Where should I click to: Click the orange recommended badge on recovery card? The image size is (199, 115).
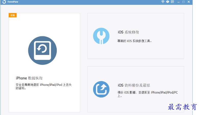[x=13, y=15]
